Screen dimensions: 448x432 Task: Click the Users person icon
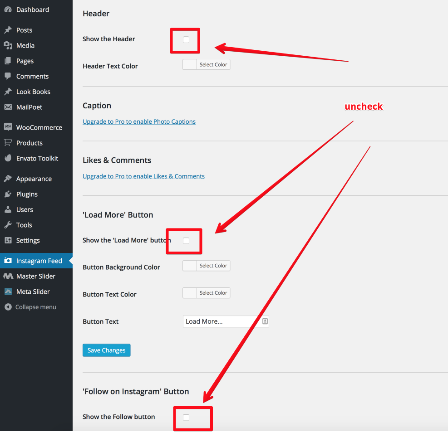[8, 209]
